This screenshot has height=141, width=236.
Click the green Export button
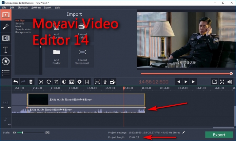point(219,135)
